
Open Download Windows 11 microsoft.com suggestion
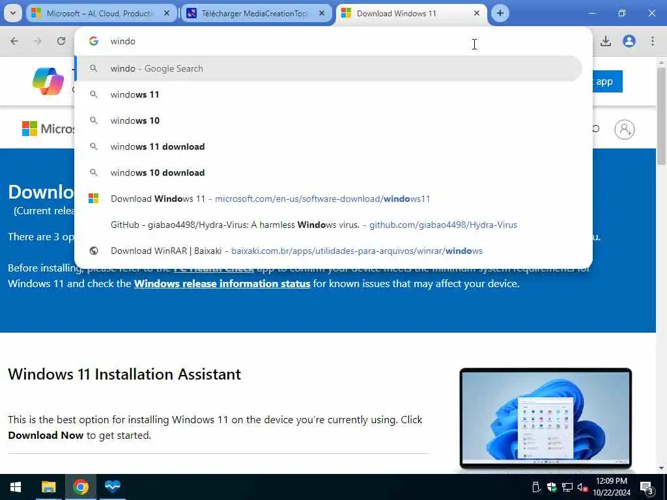328,199
